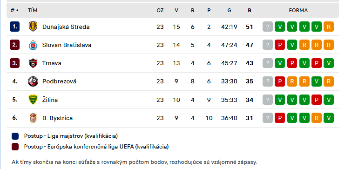Click the B. Bystrica club badge
Screen dimensions: 345x169
click(33, 118)
